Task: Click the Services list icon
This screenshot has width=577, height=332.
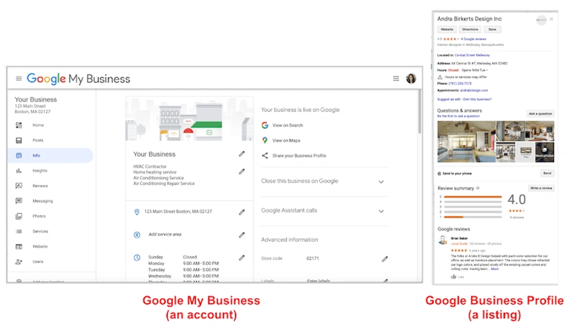Action: 19,232
